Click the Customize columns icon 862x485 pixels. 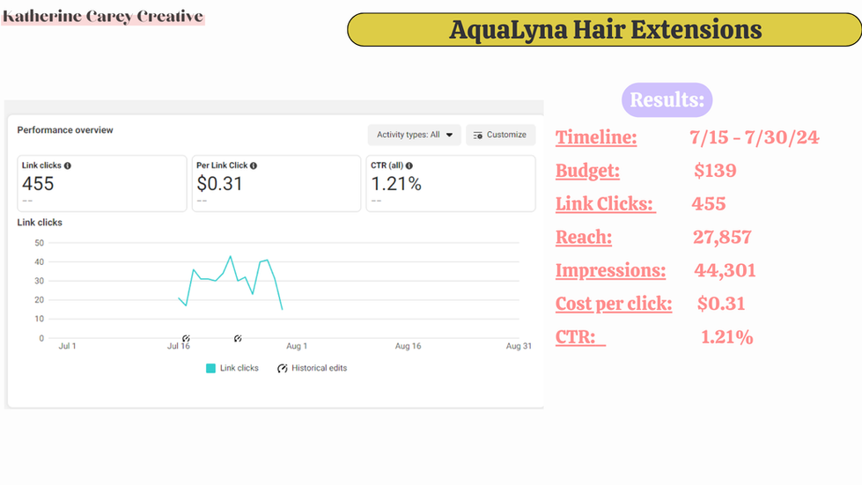click(x=478, y=136)
